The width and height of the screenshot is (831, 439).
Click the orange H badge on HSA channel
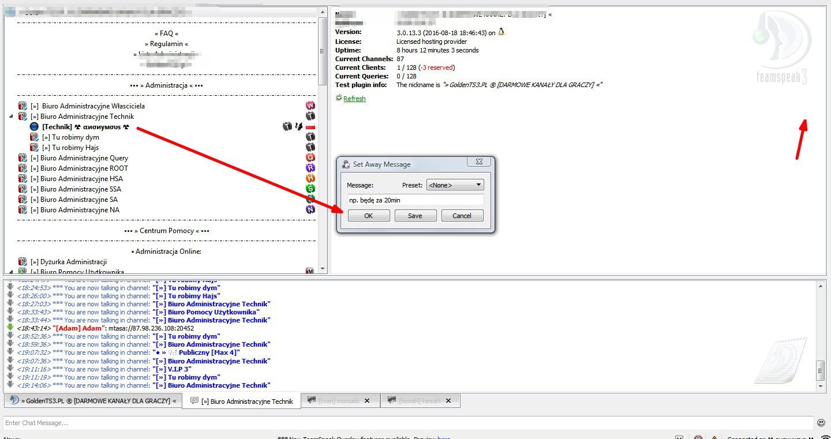pos(310,179)
